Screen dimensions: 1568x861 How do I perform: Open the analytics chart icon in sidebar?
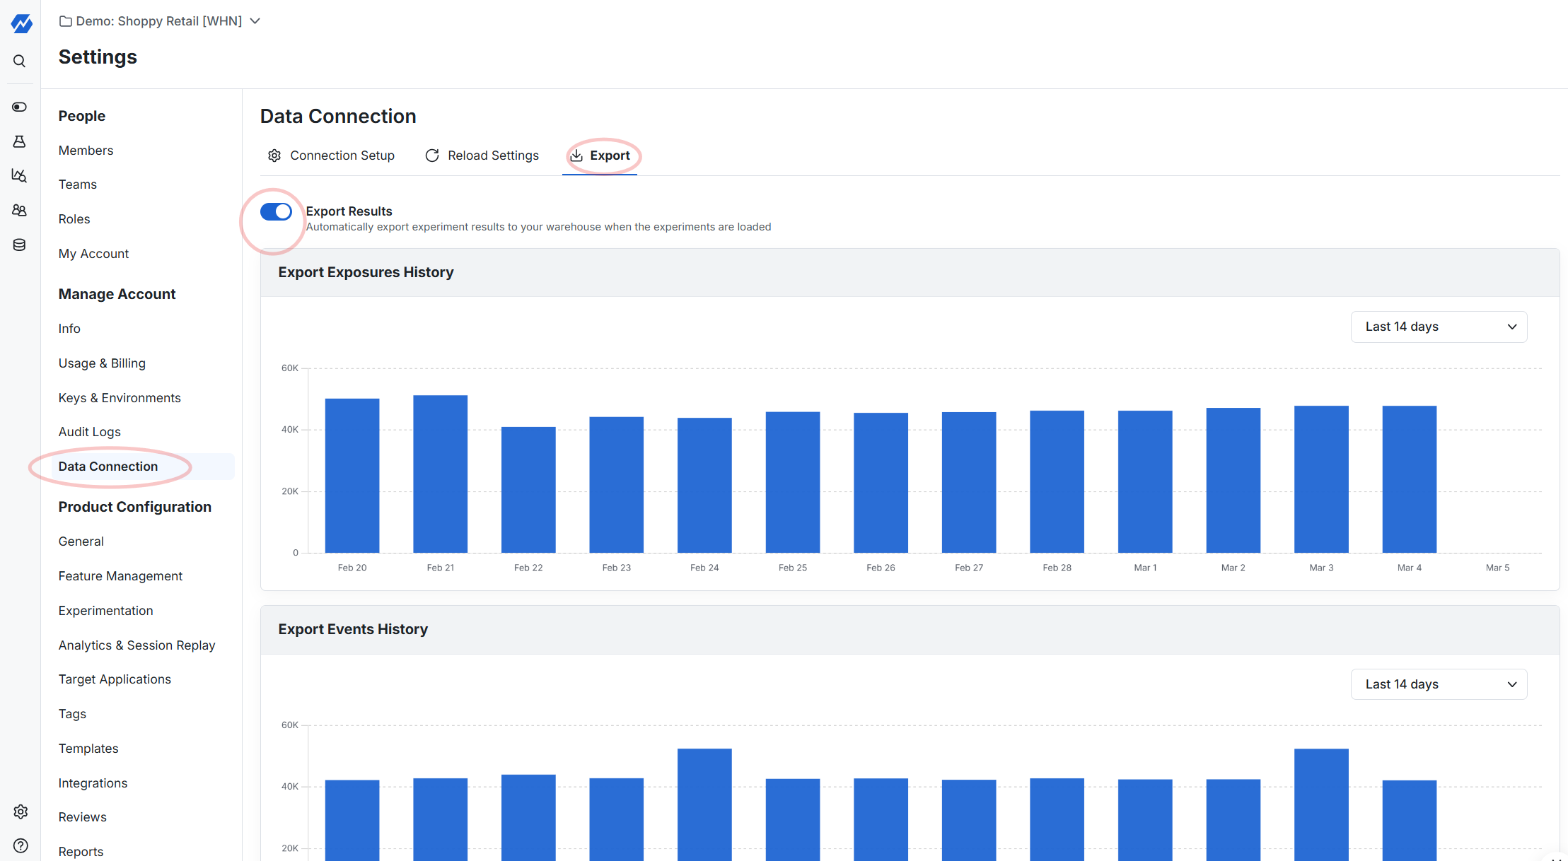click(x=20, y=175)
